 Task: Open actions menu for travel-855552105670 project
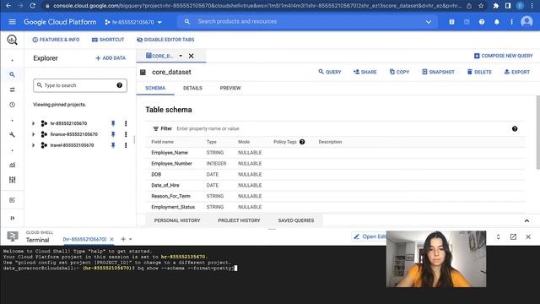[126, 145]
